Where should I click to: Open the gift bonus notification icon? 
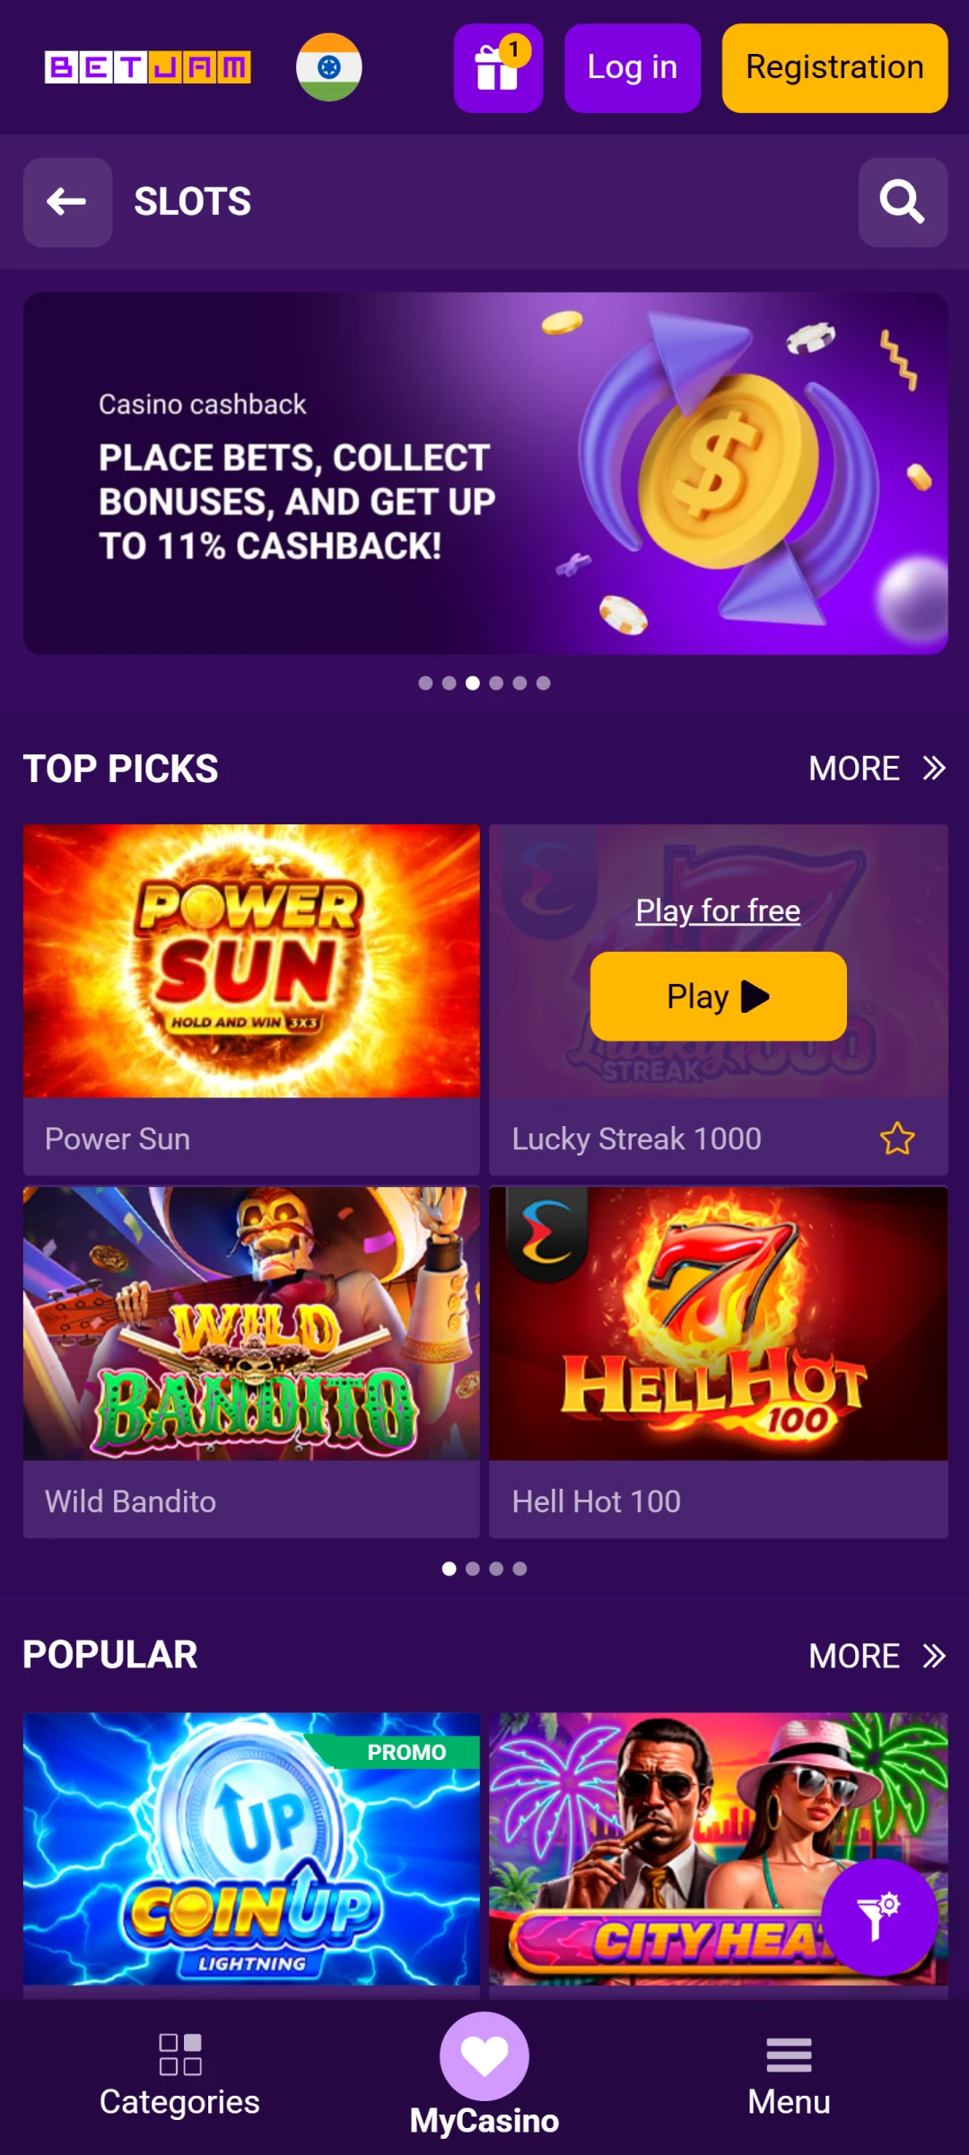pyautogui.click(x=499, y=68)
